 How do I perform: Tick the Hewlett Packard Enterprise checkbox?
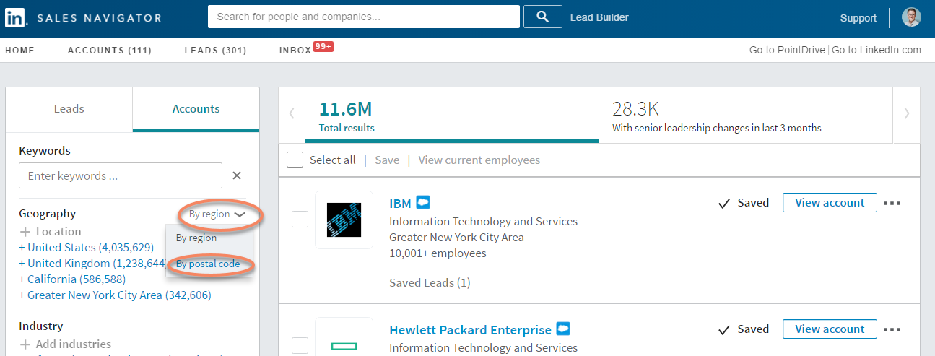[300, 345]
